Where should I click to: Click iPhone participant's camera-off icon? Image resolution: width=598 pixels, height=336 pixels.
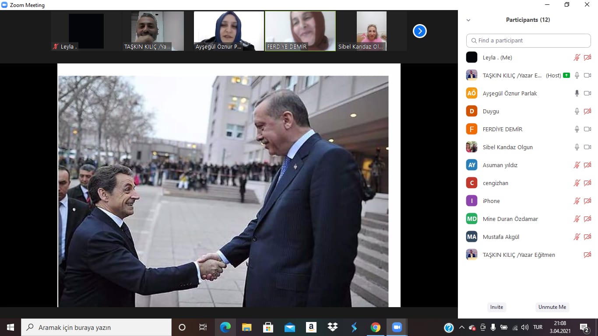tap(587, 201)
